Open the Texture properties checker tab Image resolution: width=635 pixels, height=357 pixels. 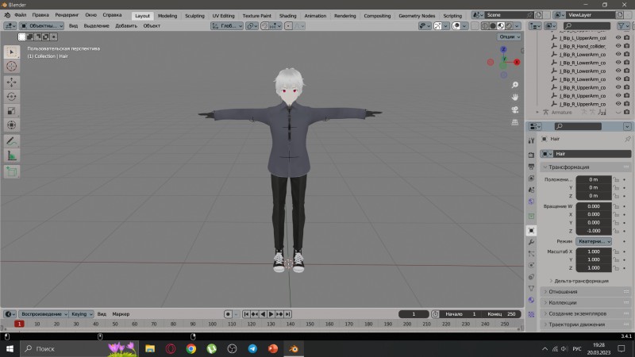(x=531, y=314)
